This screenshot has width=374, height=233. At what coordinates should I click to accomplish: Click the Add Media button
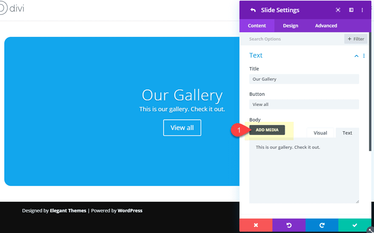point(267,130)
